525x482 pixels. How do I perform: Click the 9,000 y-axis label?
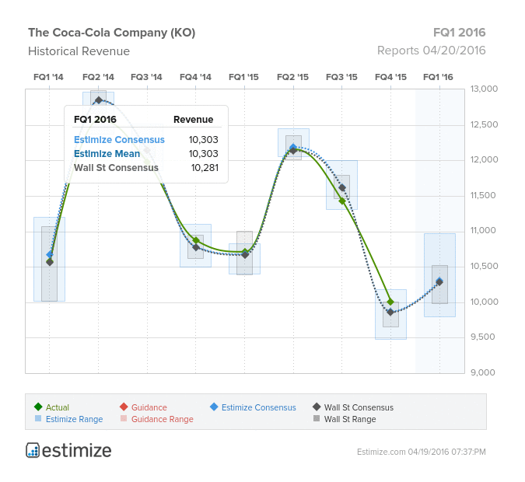point(483,372)
